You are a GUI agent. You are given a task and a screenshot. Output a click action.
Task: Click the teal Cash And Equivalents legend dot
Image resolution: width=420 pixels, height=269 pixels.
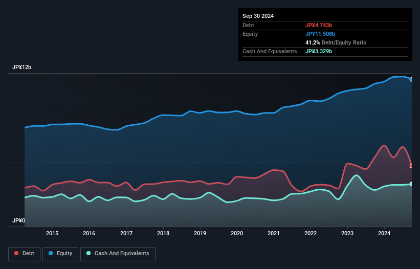[x=89, y=253]
